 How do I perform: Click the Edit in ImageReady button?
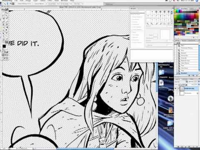tap(5, 58)
